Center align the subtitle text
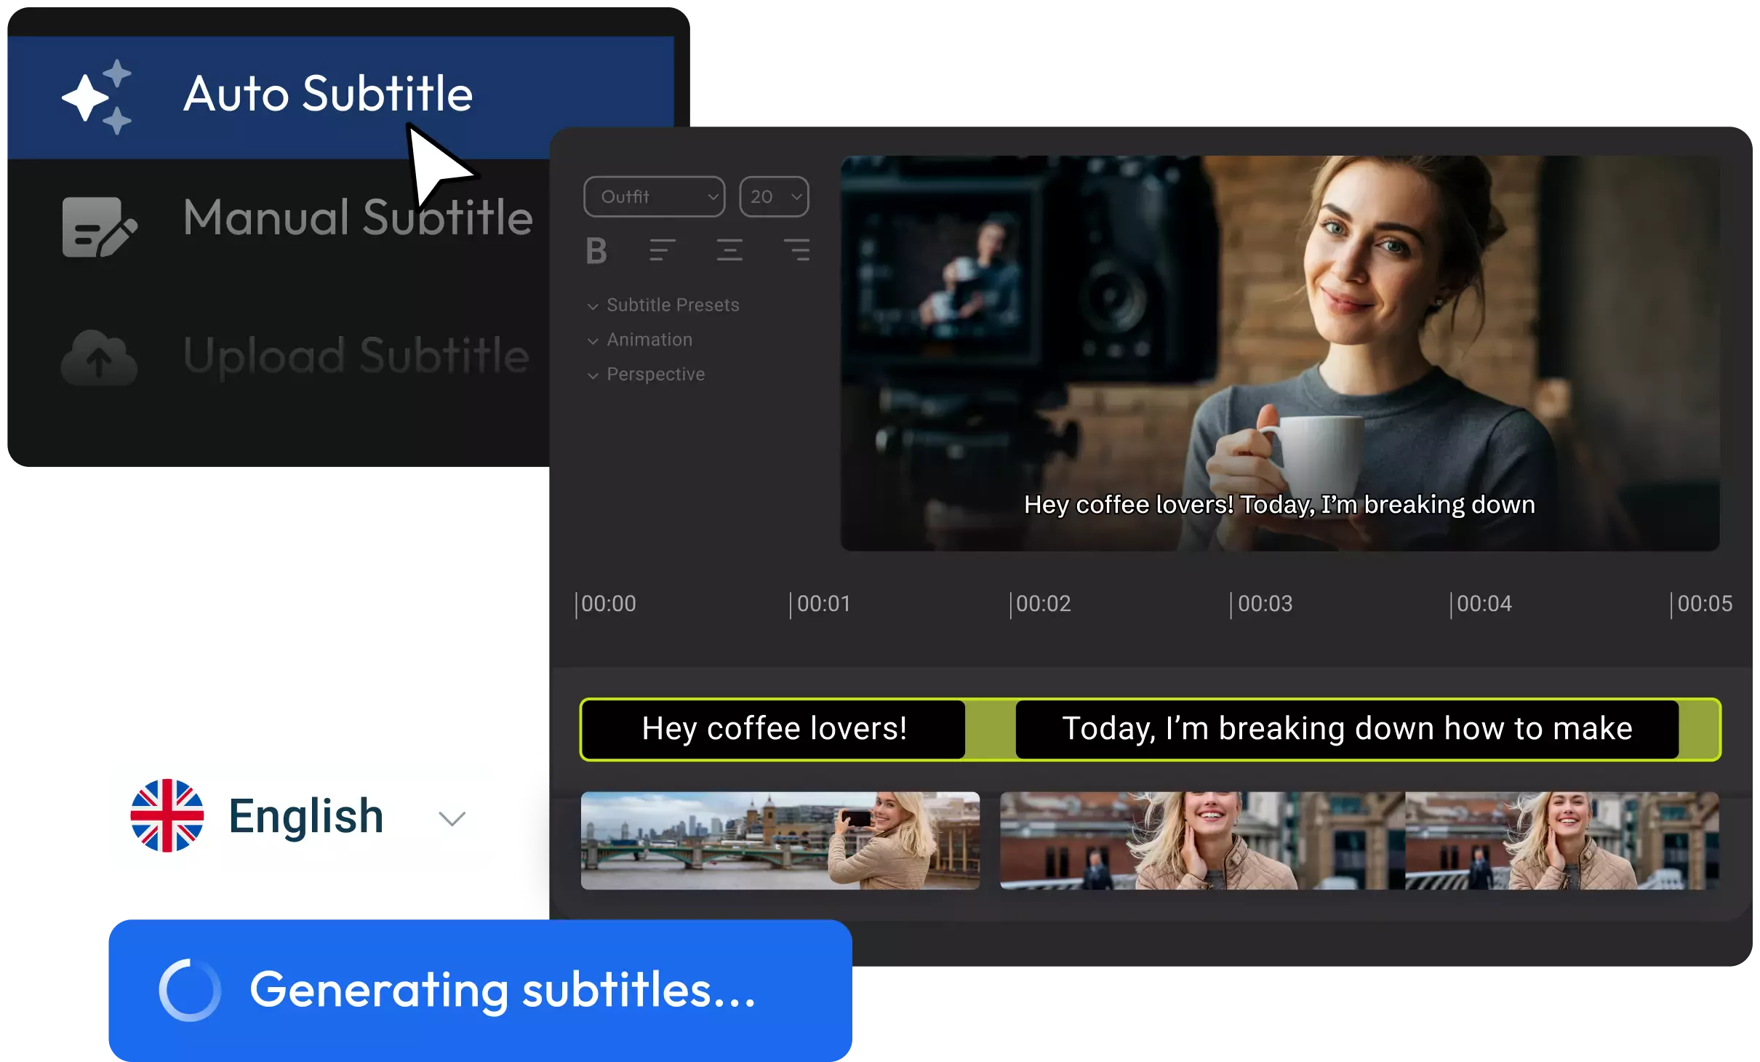The width and height of the screenshot is (1760, 1062). (729, 250)
